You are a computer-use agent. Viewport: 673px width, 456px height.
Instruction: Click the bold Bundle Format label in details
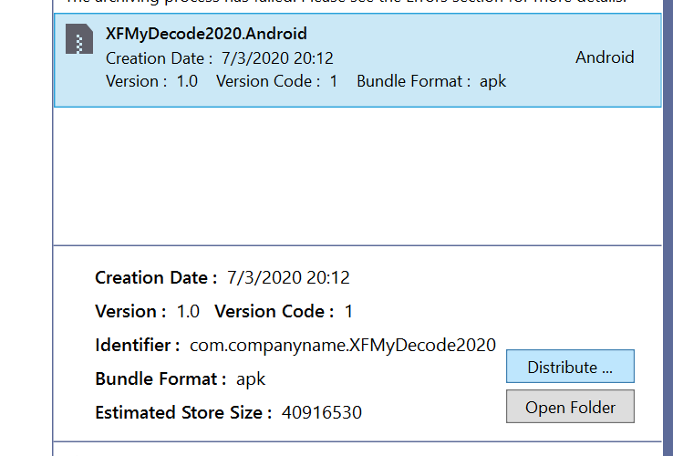pos(160,378)
